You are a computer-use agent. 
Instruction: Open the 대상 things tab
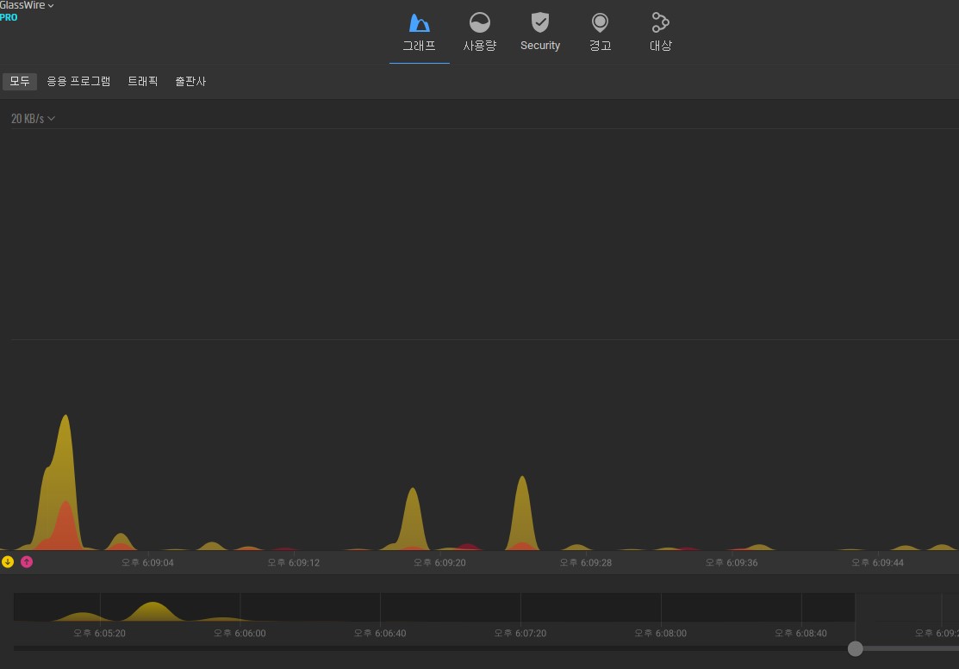[x=661, y=33]
